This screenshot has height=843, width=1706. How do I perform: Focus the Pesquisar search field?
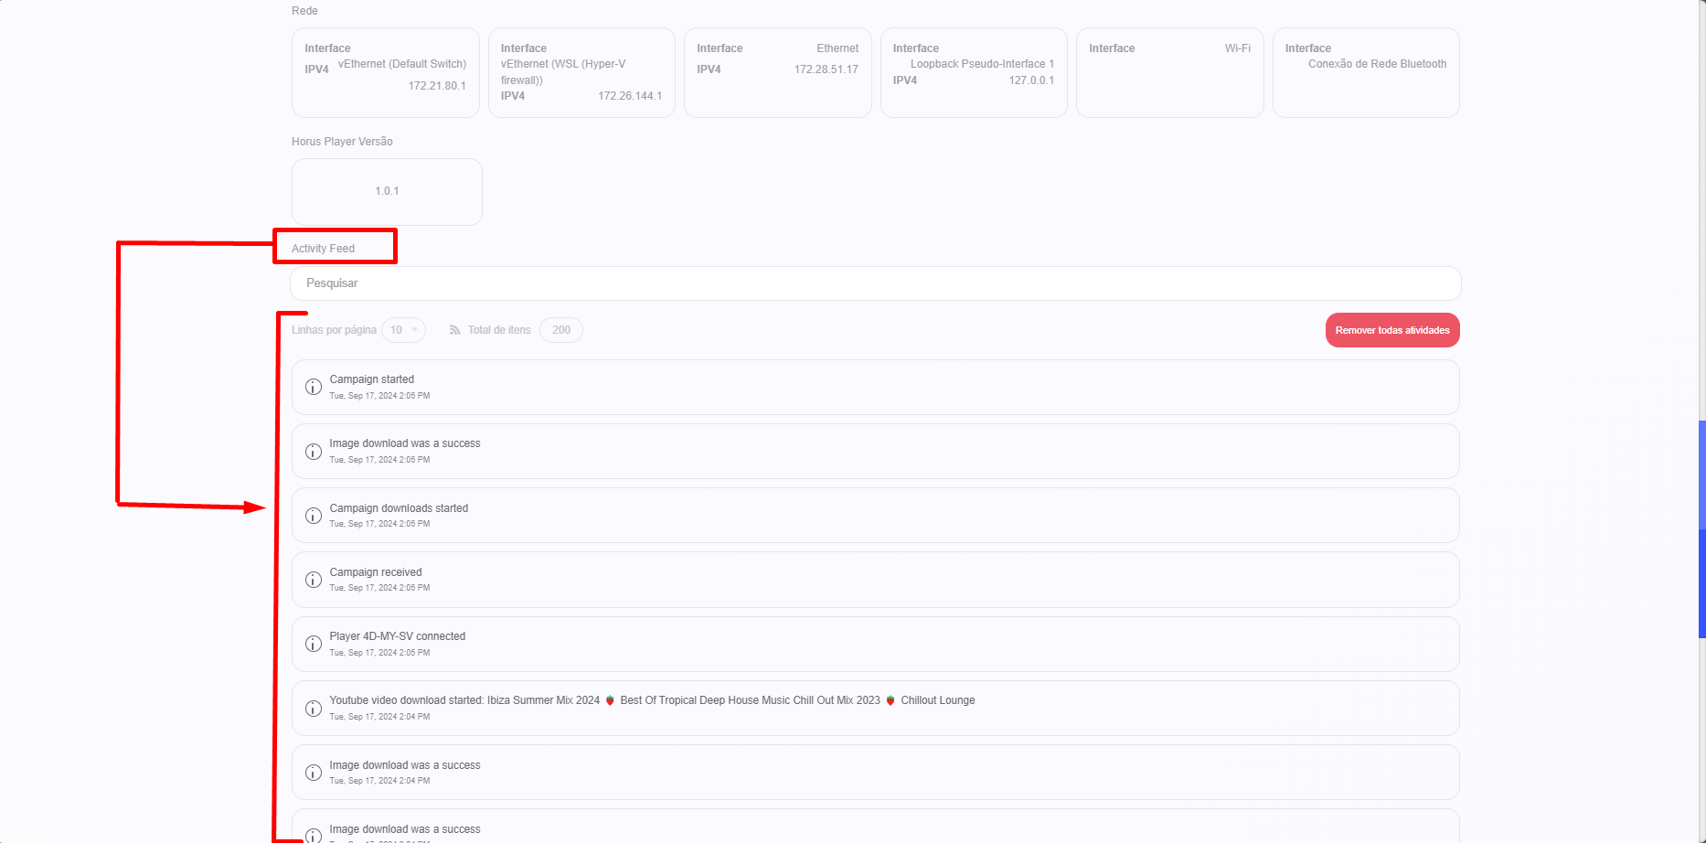pyautogui.click(x=875, y=283)
